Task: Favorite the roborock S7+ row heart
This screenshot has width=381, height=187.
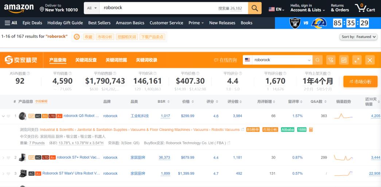Action: pos(8,157)
